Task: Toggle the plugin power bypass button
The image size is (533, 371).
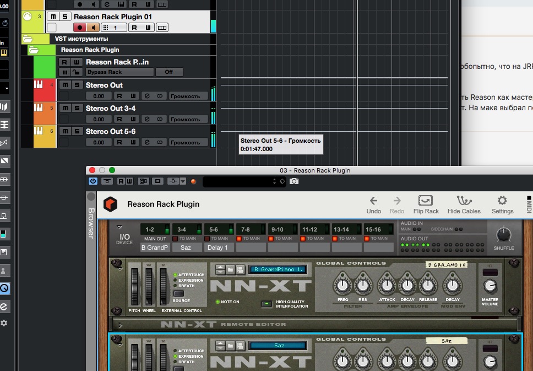Action: point(93,181)
